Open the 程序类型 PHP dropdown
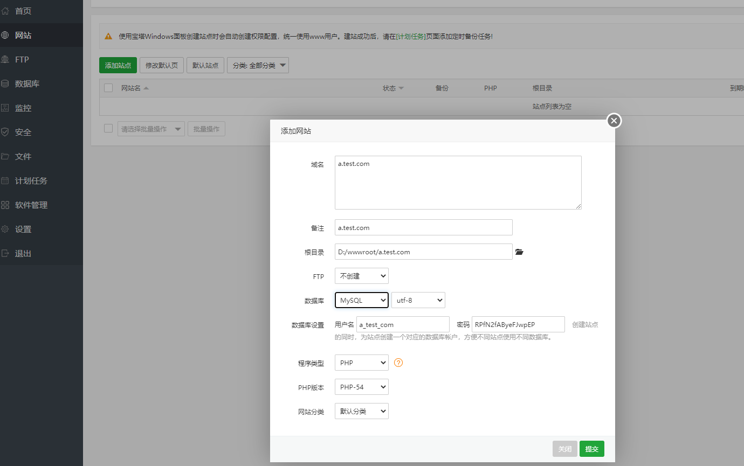Screen dimensions: 744x466 click(x=362, y=363)
